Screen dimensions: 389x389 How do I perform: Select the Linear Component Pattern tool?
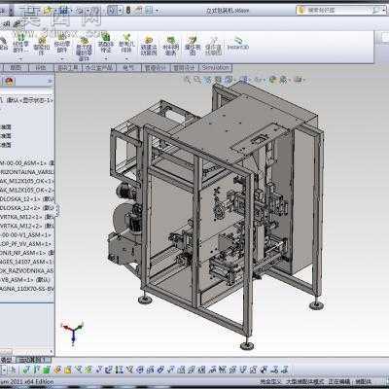20,44
